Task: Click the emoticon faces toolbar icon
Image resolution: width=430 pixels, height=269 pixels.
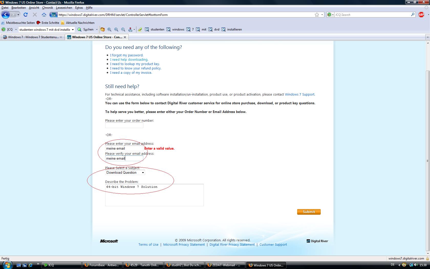Action: coord(103,29)
